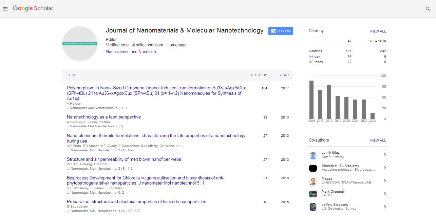Click VIEW ALL in Cited by section
This screenshot has height=216, width=436.
pos(378,31)
